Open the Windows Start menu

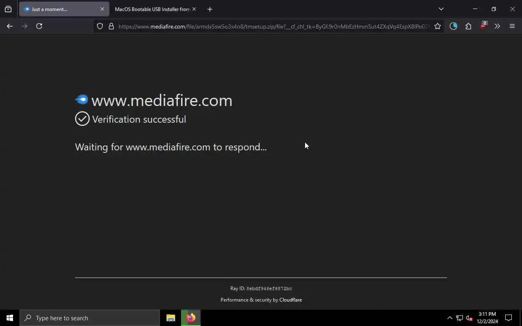pos(10,318)
